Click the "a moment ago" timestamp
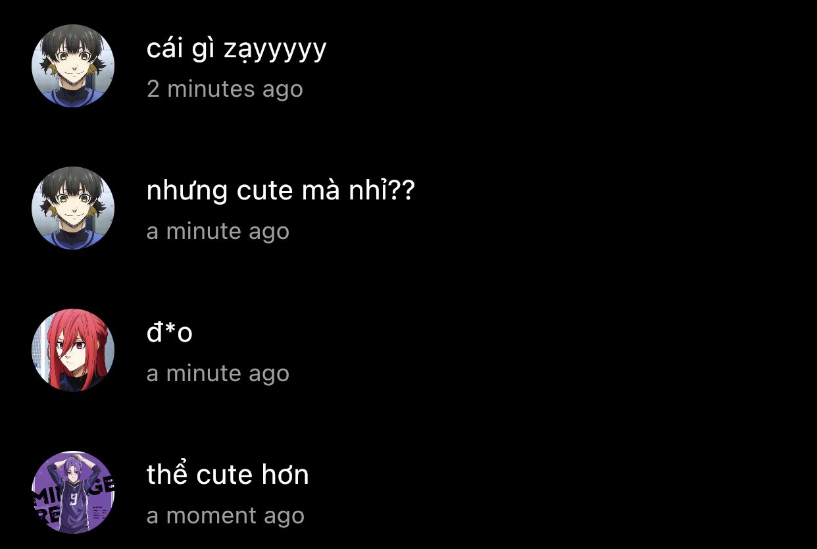Image resolution: width=817 pixels, height=549 pixels. pos(225,515)
